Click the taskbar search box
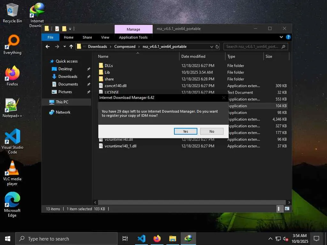This screenshot has width=327, height=245. 66,239
